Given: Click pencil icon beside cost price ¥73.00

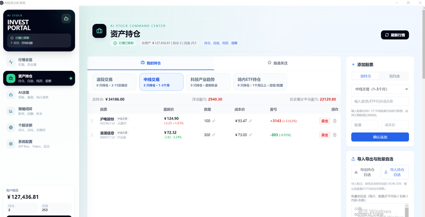Looking at the screenshot, I should pos(250,135).
